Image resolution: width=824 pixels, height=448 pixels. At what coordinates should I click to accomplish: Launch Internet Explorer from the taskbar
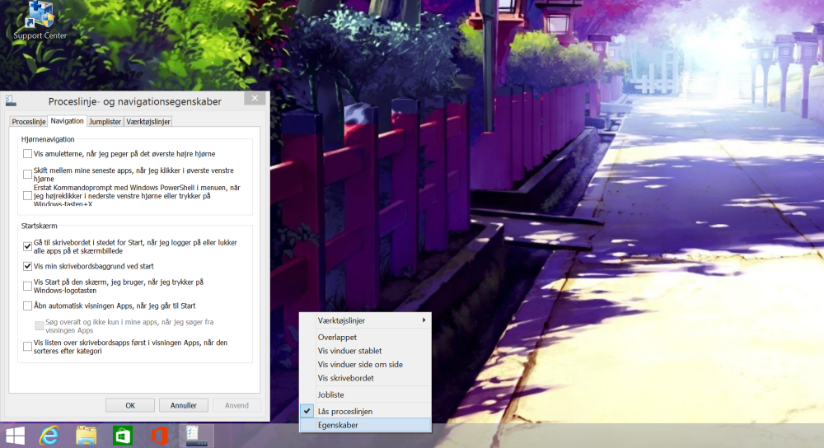point(50,436)
